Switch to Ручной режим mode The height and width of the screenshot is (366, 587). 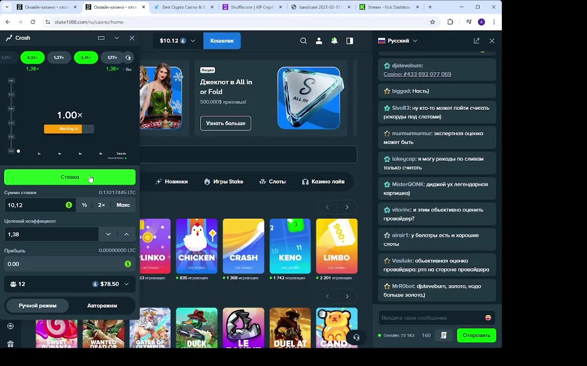tap(37, 306)
